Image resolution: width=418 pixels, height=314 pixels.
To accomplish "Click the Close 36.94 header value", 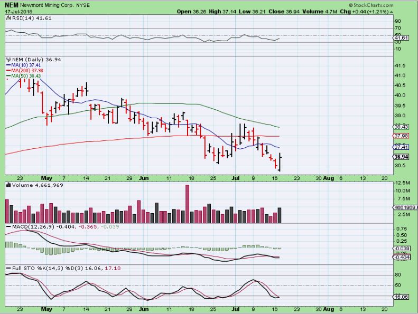I will coord(284,12).
